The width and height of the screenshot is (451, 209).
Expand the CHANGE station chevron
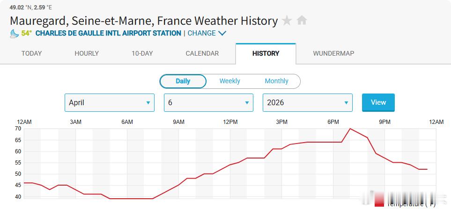222,33
